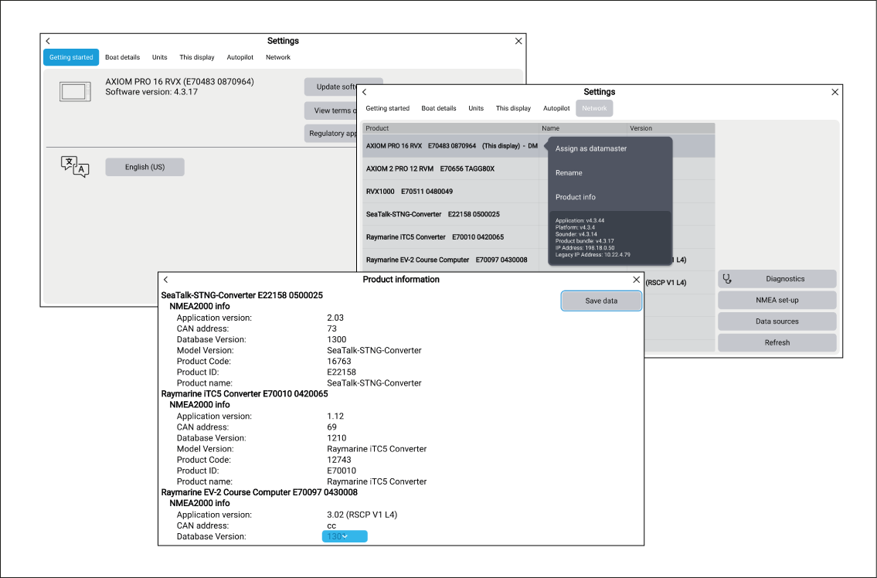877x578 pixels.
Task: Click the language translation icon
Action: (x=75, y=167)
